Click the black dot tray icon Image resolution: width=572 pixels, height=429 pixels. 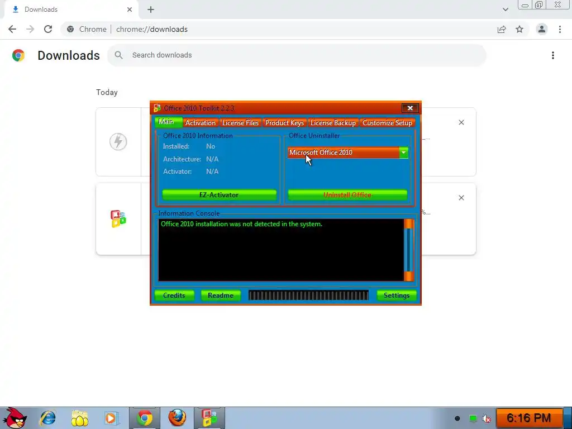[457, 418]
